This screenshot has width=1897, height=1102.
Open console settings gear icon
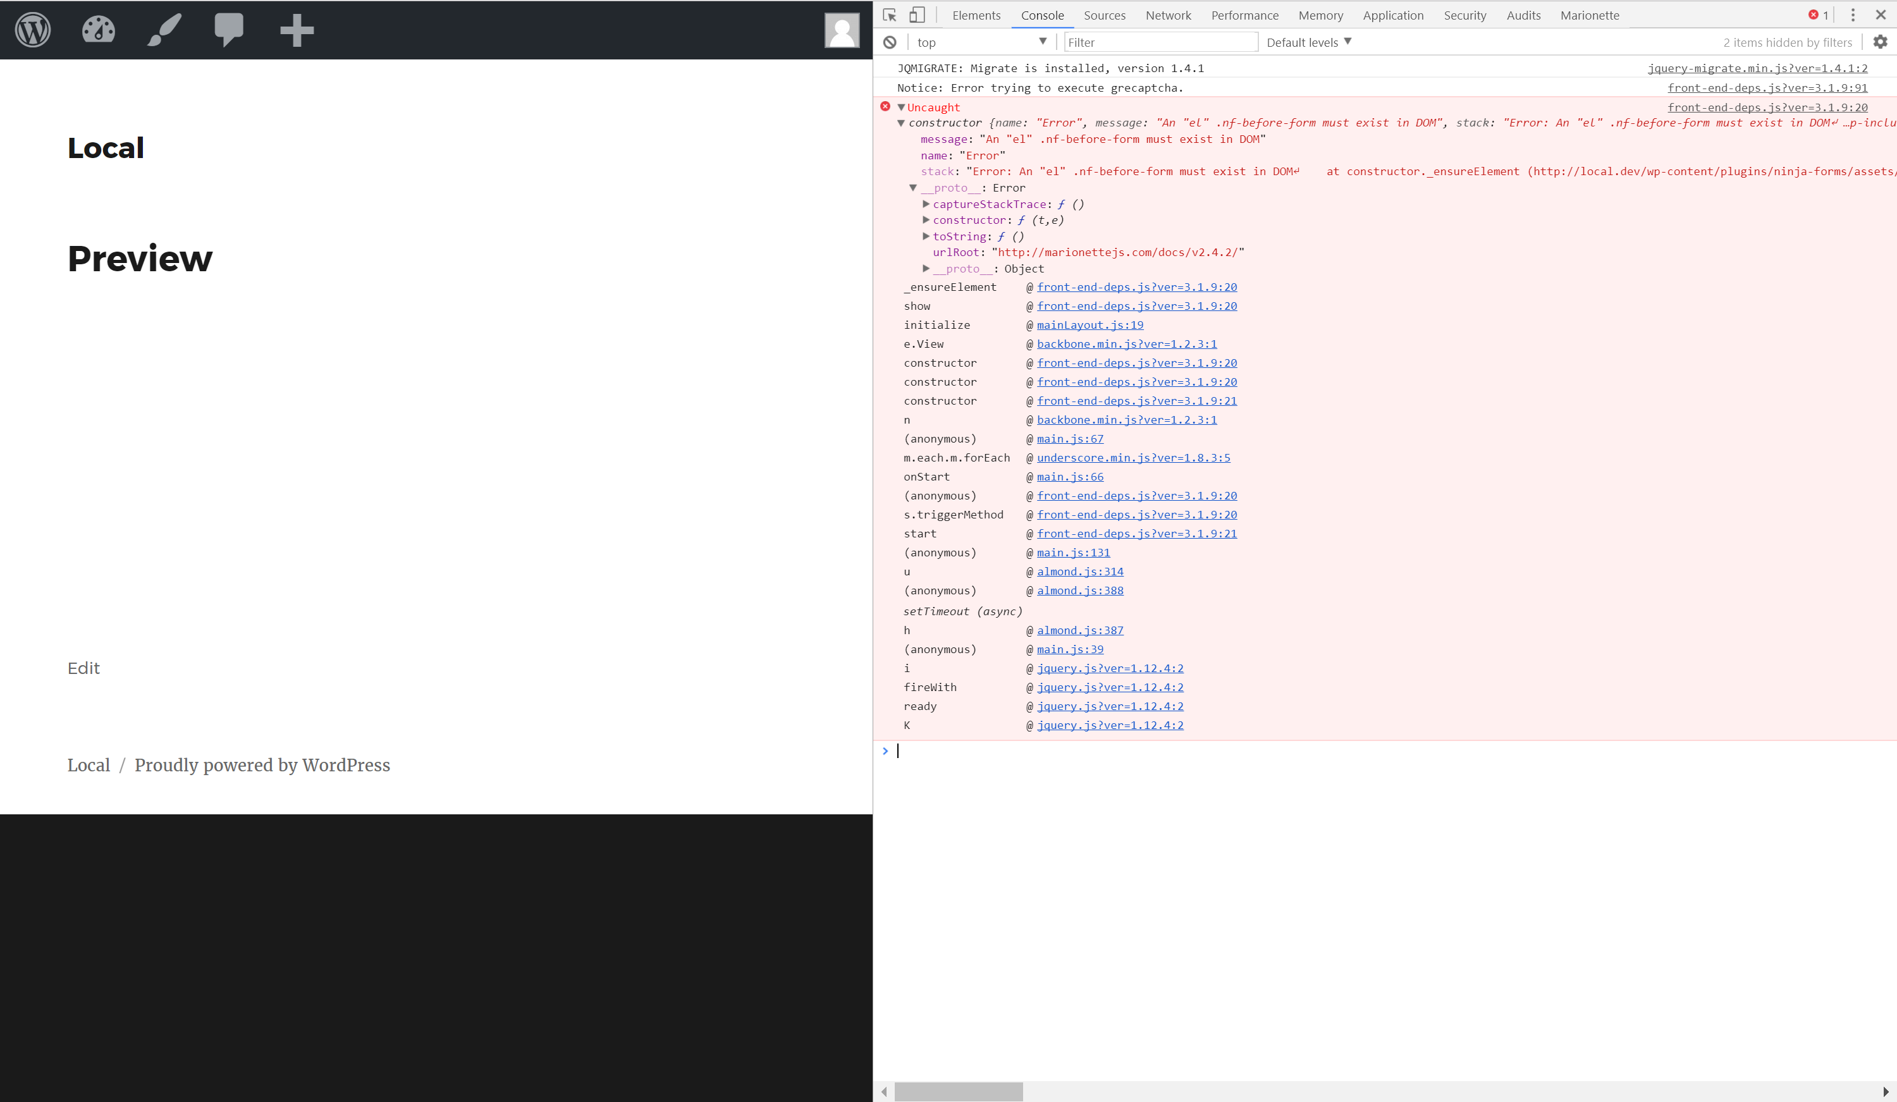(x=1881, y=42)
